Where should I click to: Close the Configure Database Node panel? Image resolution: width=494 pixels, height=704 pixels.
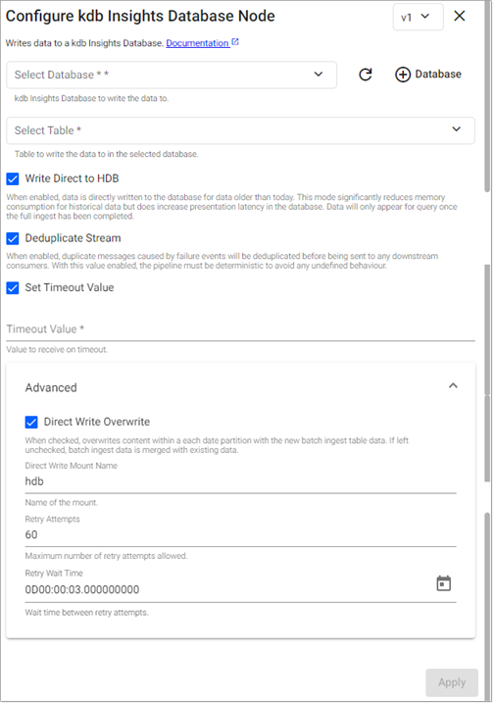click(x=459, y=16)
